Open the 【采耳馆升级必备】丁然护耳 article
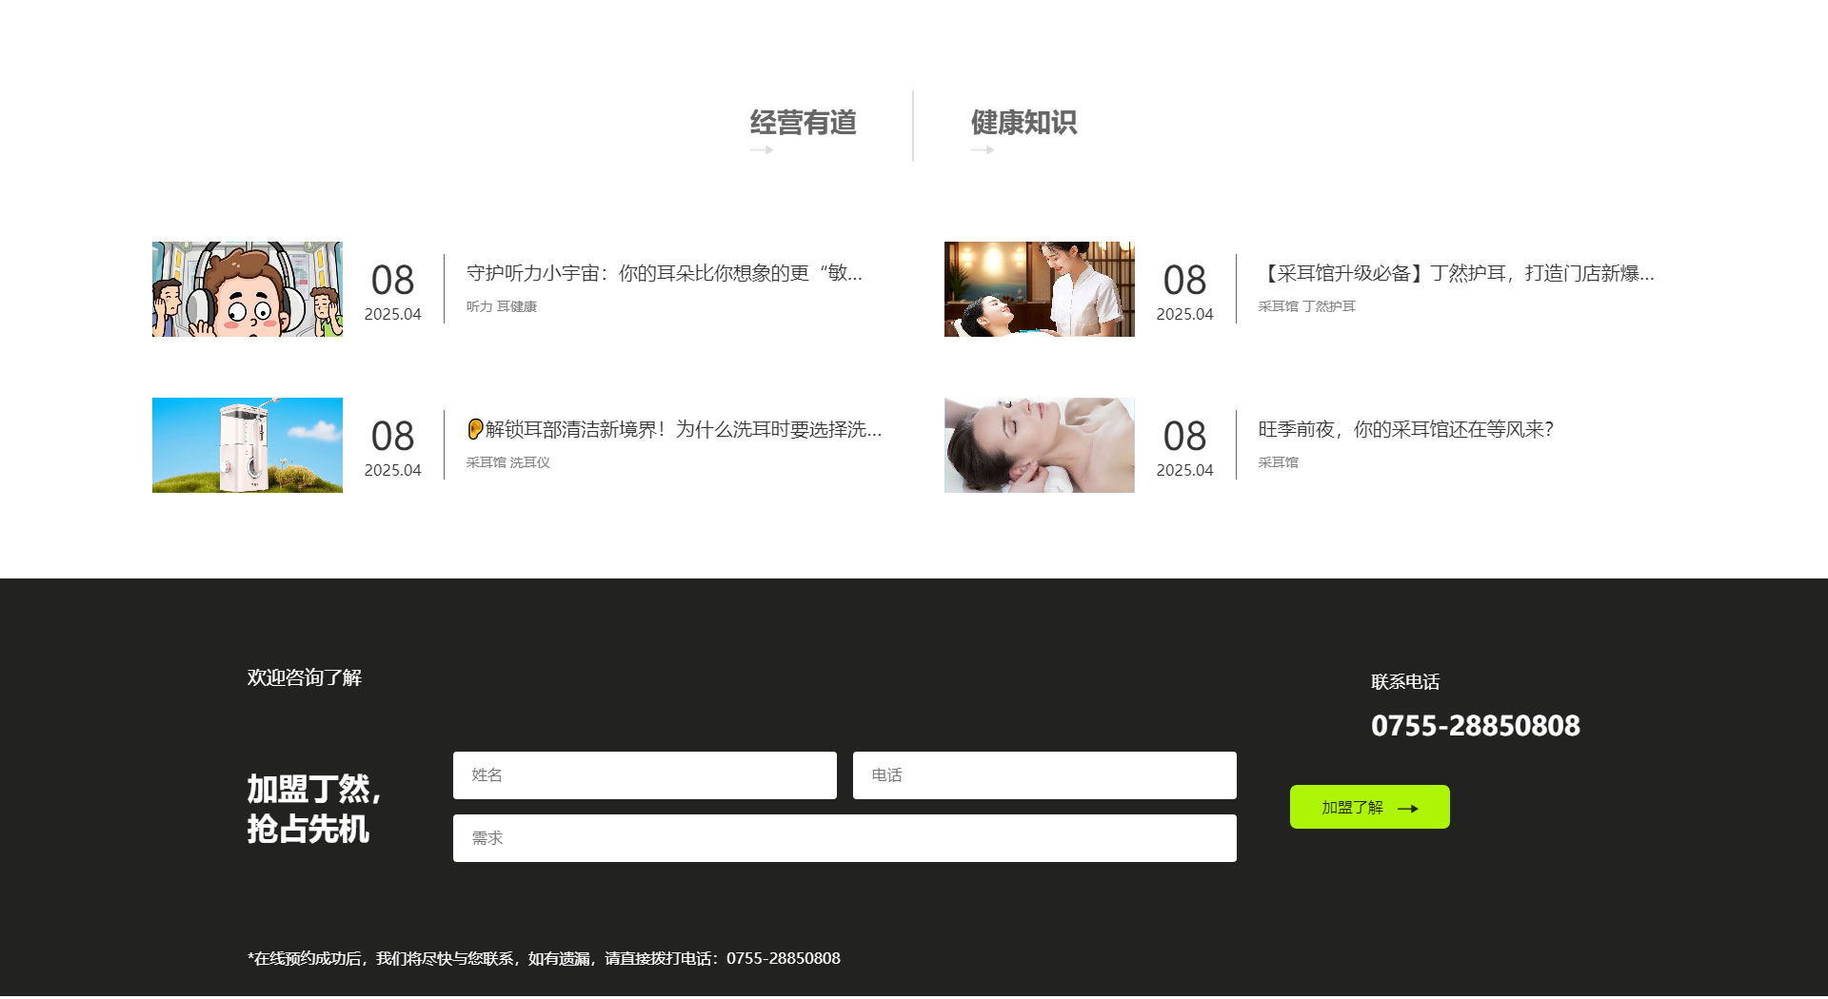 (x=1456, y=273)
